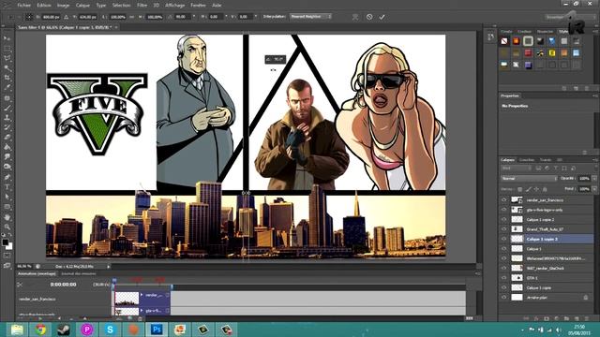Open the document status bar arrow menu

click(x=109, y=266)
